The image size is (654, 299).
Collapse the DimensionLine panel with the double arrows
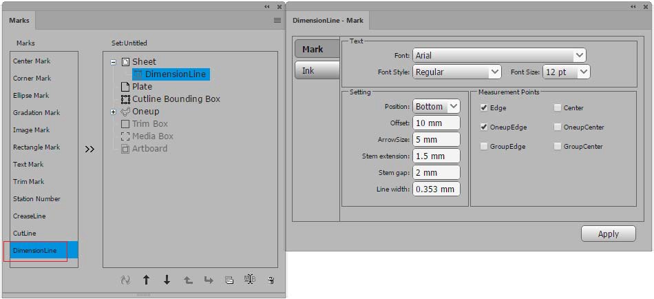[633, 7]
